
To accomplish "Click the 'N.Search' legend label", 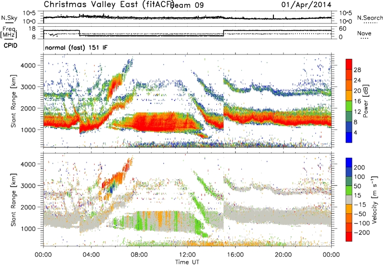I will [370, 18].
